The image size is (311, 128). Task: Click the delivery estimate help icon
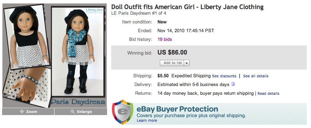pyautogui.click(x=233, y=84)
